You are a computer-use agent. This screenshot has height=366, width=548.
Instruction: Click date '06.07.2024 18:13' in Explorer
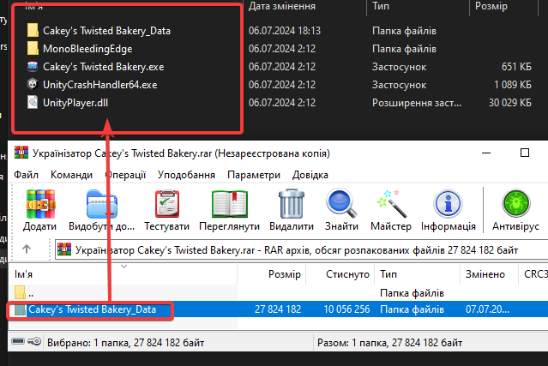pyautogui.click(x=285, y=31)
